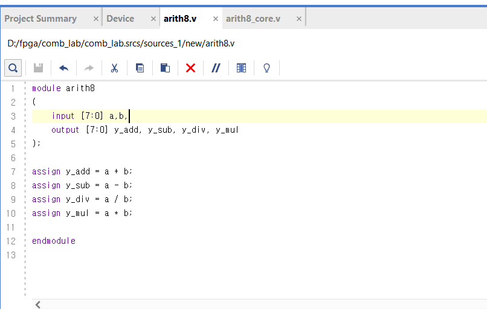Viewport: 487px width, 309px height.
Task: Click 'assign y_div = a / b;' line
Action: point(82,199)
